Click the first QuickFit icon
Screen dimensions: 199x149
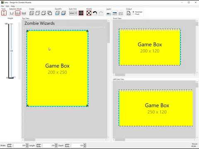click(x=58, y=13)
